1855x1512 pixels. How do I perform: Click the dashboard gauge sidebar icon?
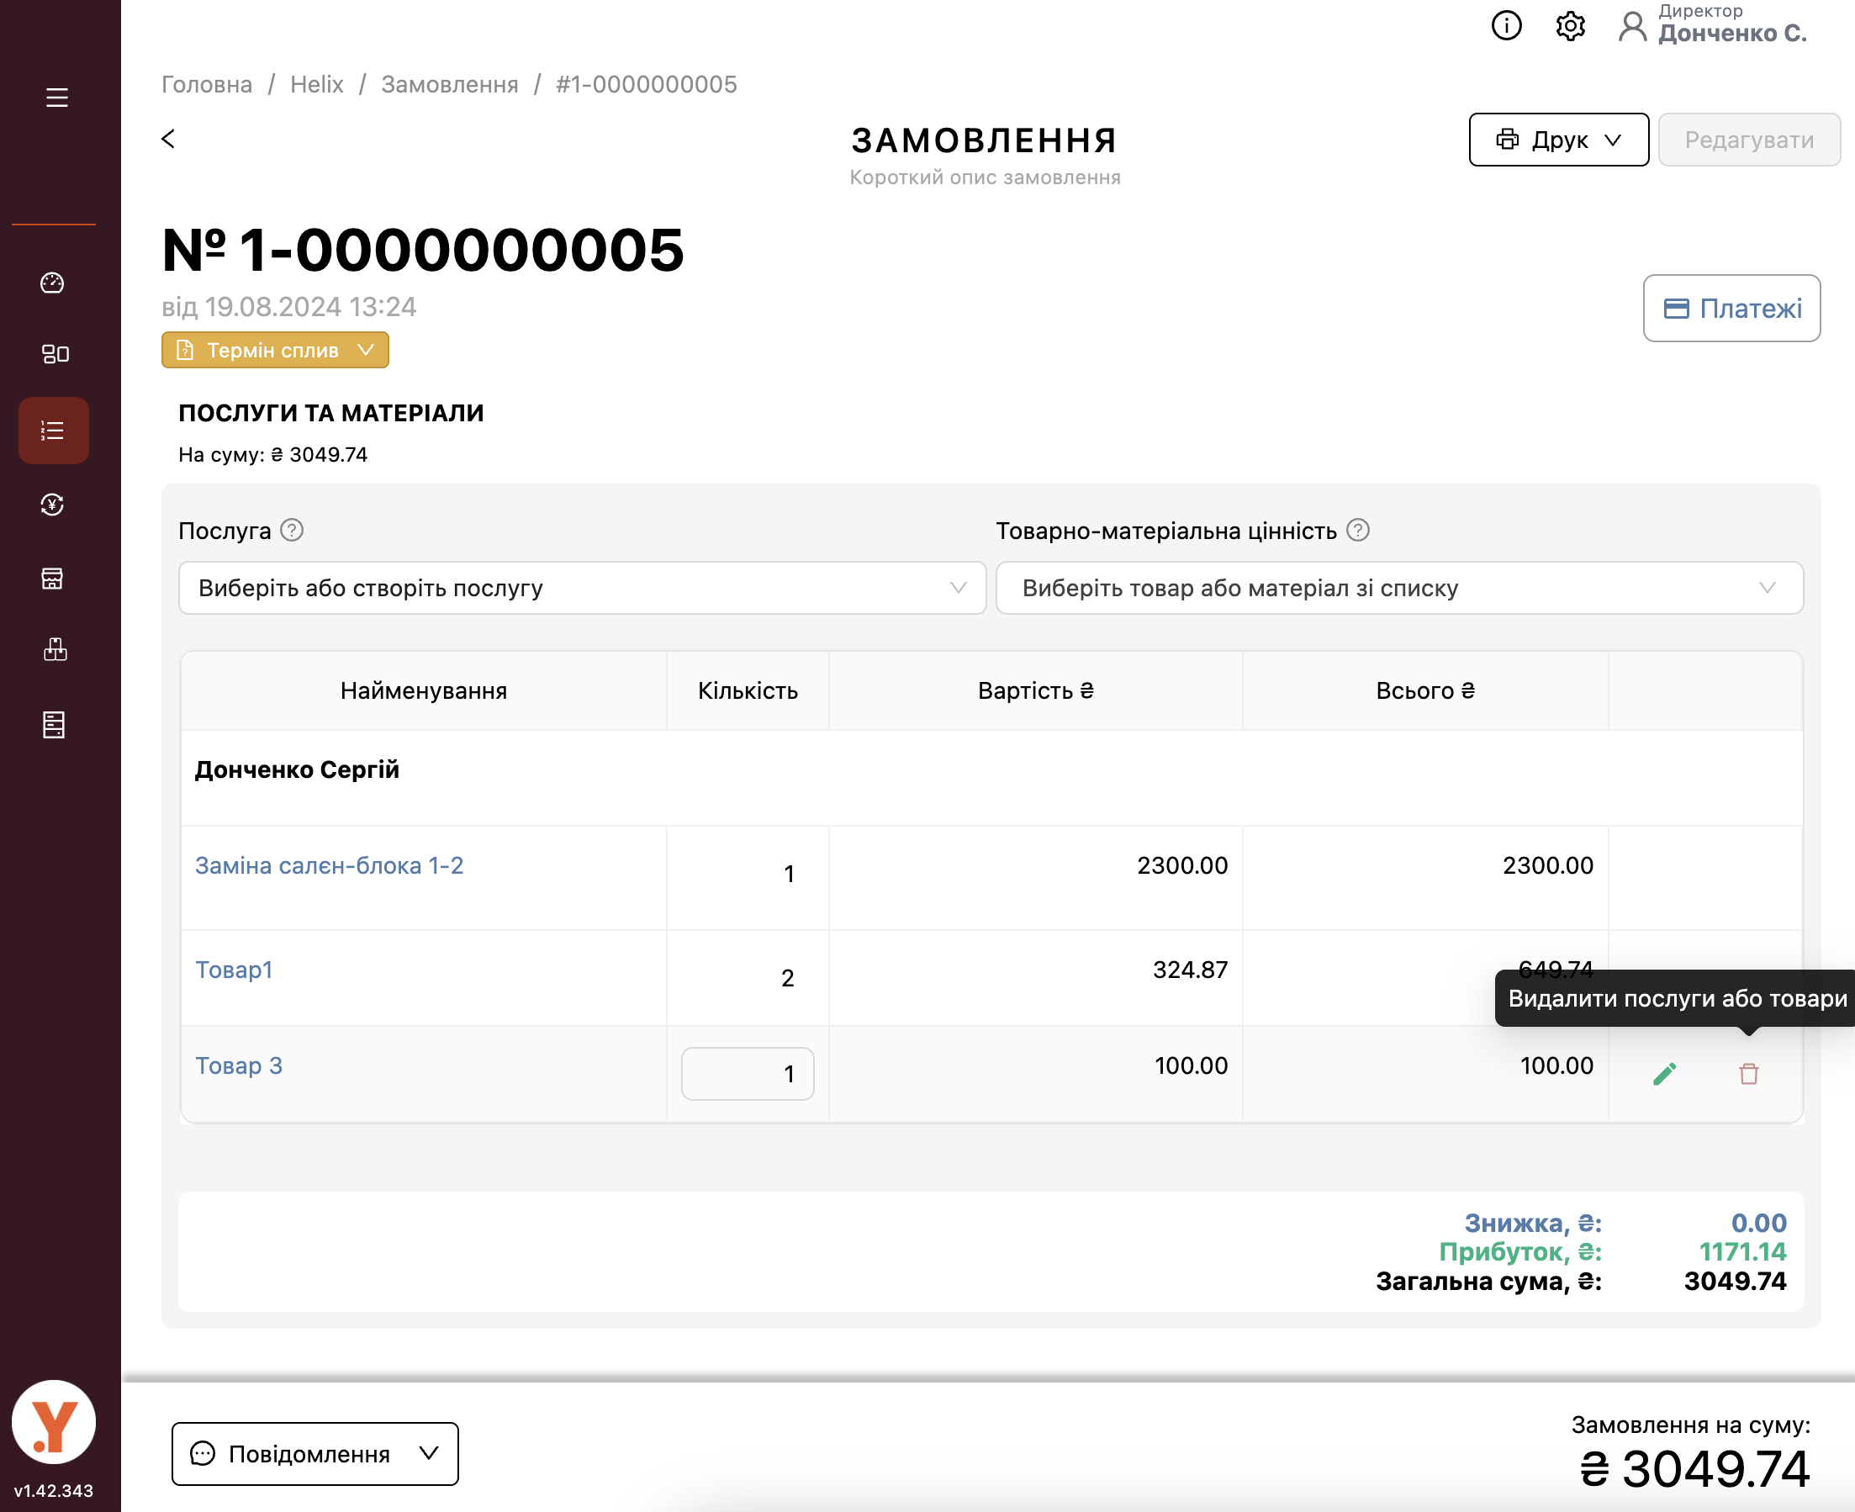coord(53,283)
